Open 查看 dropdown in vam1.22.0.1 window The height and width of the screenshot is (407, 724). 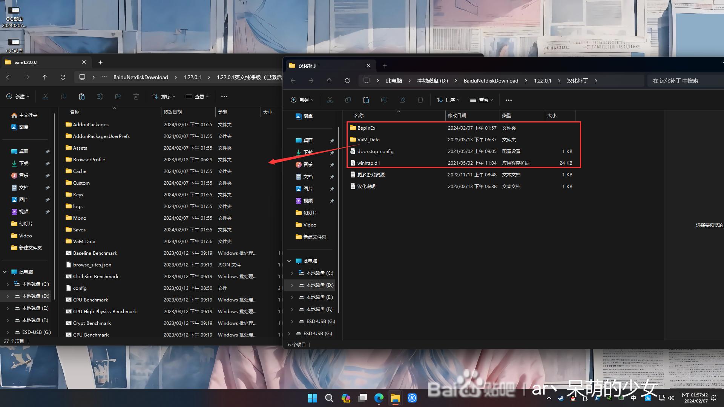(x=197, y=96)
